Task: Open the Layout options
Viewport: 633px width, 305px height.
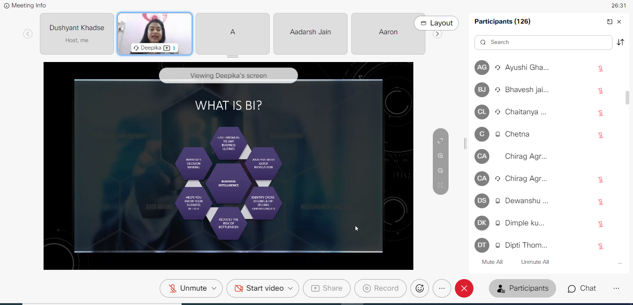Action: tap(436, 23)
